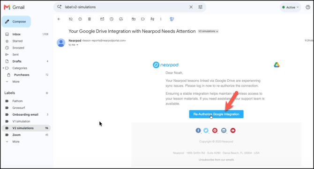
Task: Click the Labels section heading
Action: click(x=10, y=93)
